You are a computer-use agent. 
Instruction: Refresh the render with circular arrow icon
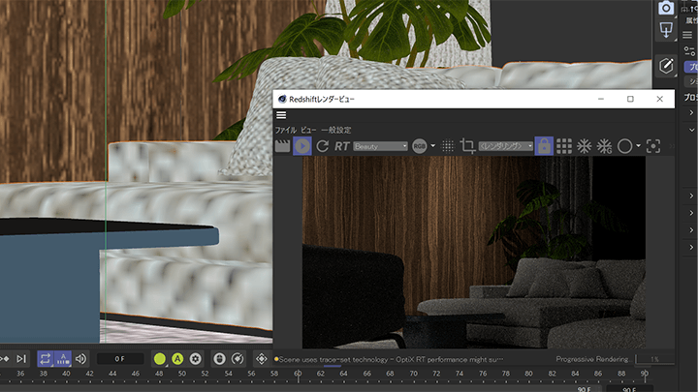click(x=322, y=146)
